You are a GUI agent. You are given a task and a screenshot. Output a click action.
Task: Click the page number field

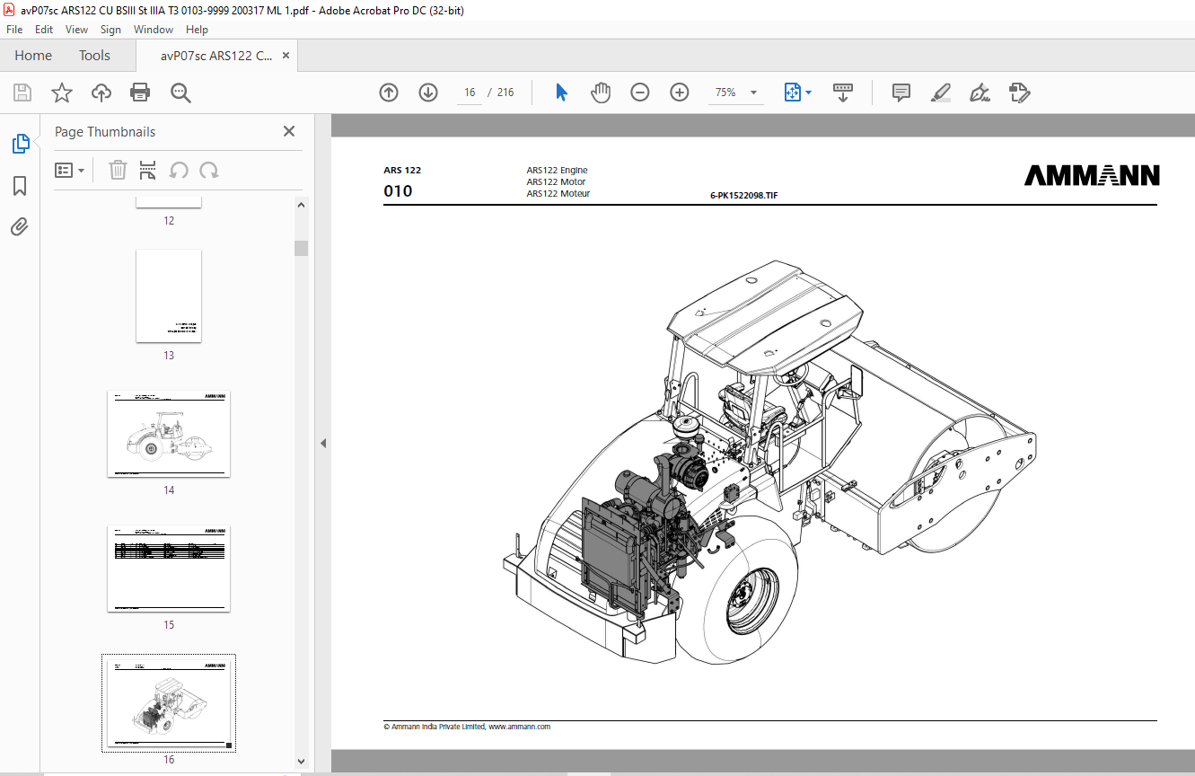pyautogui.click(x=470, y=93)
